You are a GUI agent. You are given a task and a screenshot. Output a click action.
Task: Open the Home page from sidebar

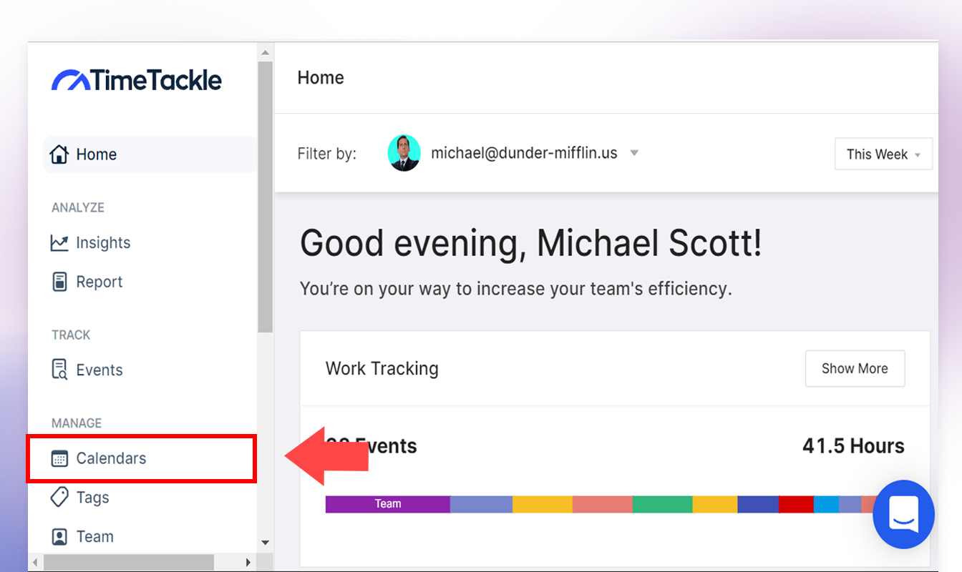[x=150, y=154]
